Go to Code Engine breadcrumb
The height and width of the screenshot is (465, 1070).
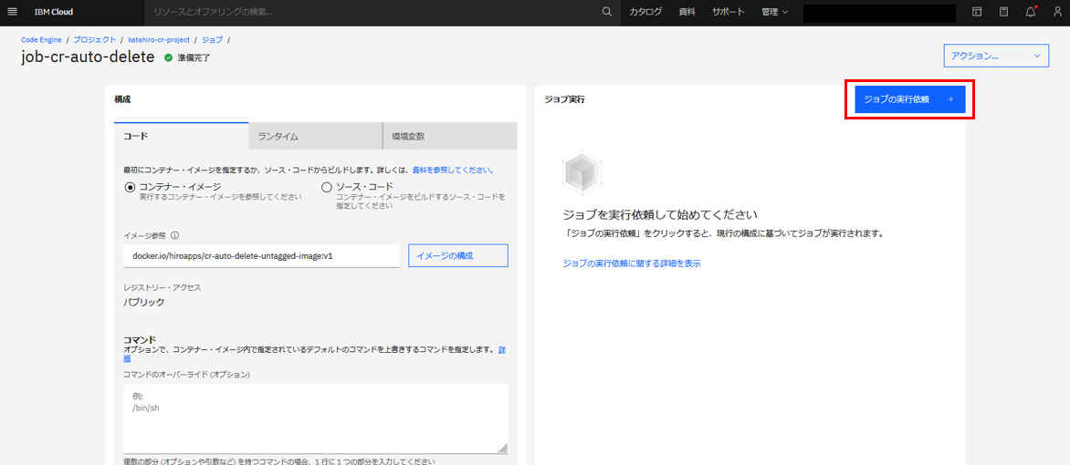pos(42,39)
